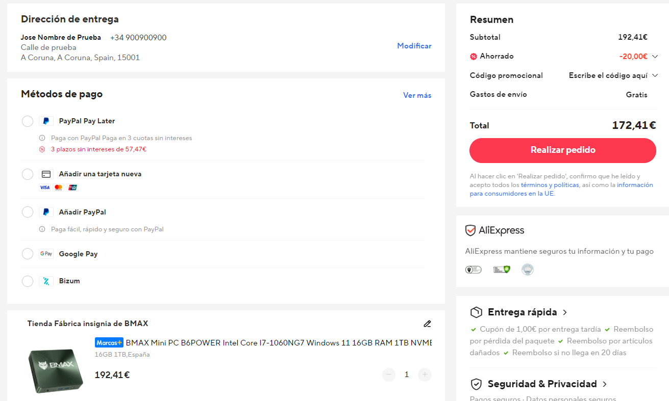669x401 pixels.
Task: Click the Bizum logo icon
Action: pos(46,281)
